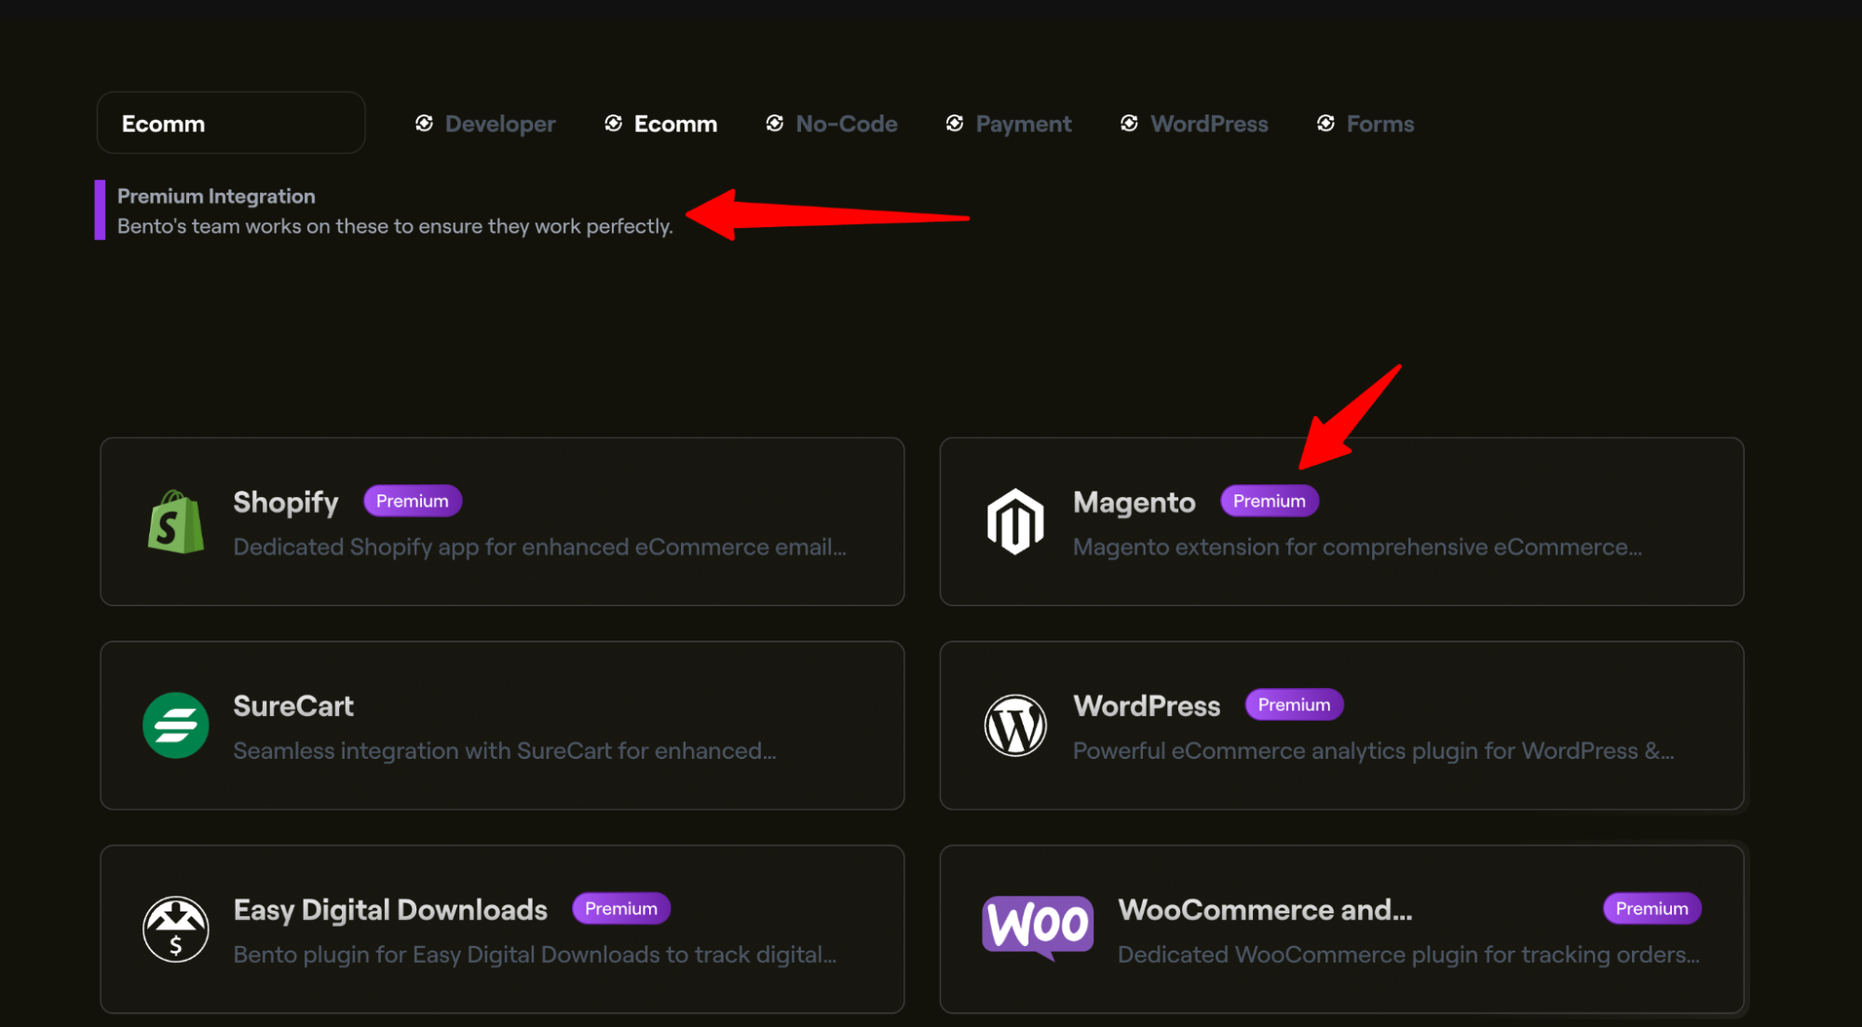Click the Easy Digital Downloads logo icon
The image size is (1862, 1027).
coord(175,928)
